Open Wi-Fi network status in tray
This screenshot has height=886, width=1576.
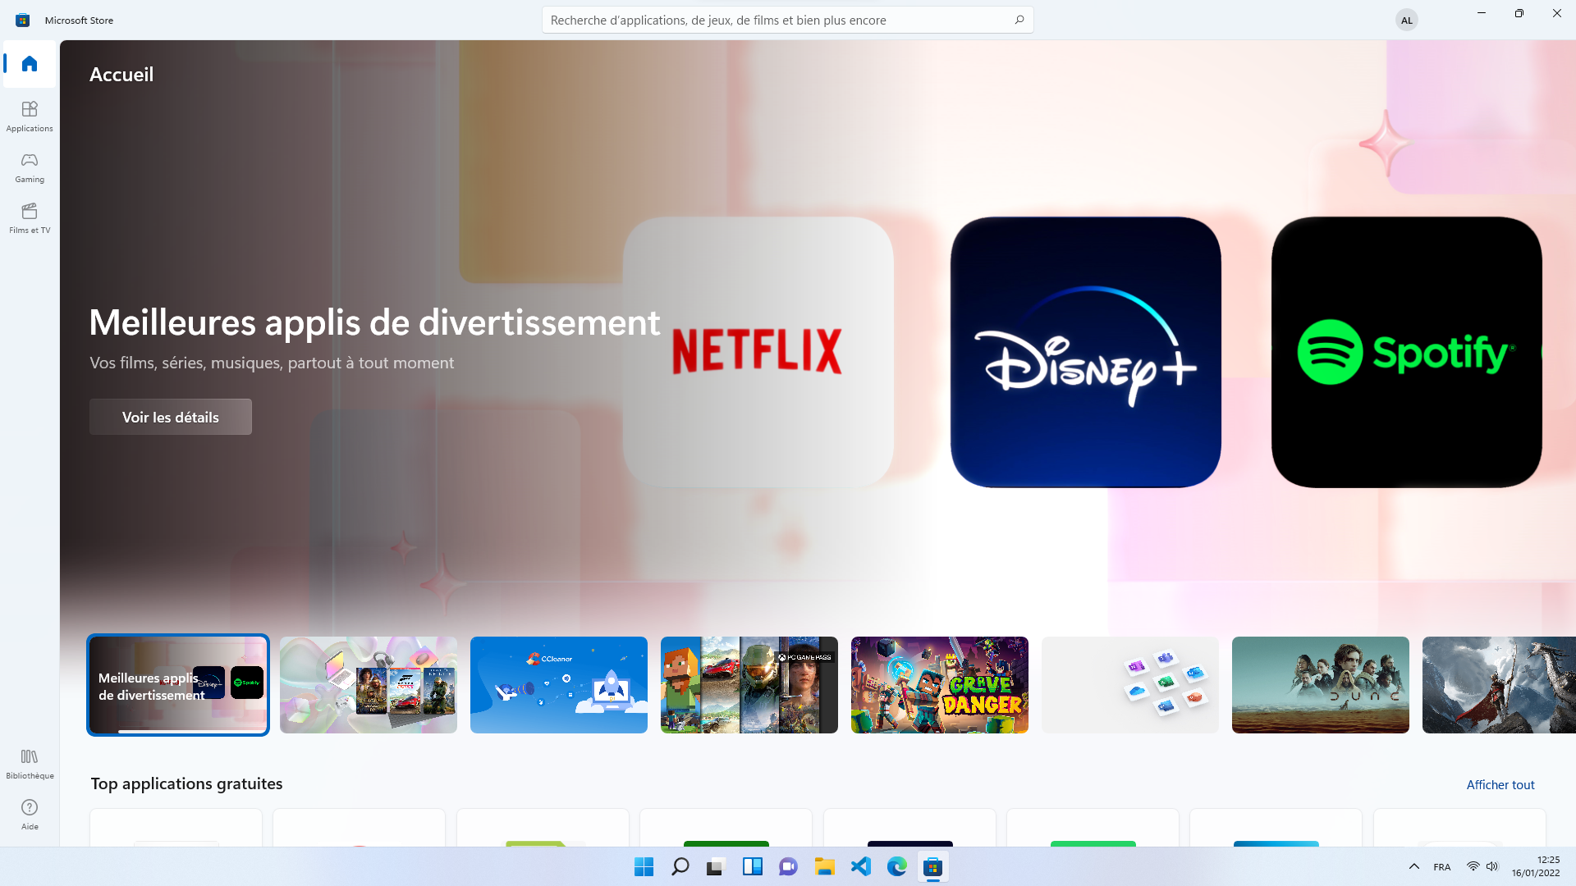coord(1473,866)
